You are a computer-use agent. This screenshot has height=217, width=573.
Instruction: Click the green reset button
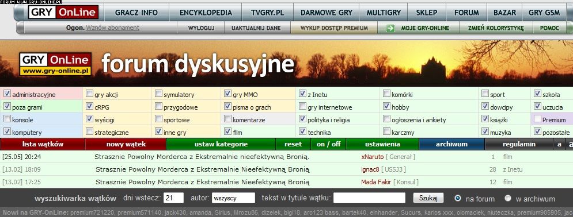(x=293, y=144)
